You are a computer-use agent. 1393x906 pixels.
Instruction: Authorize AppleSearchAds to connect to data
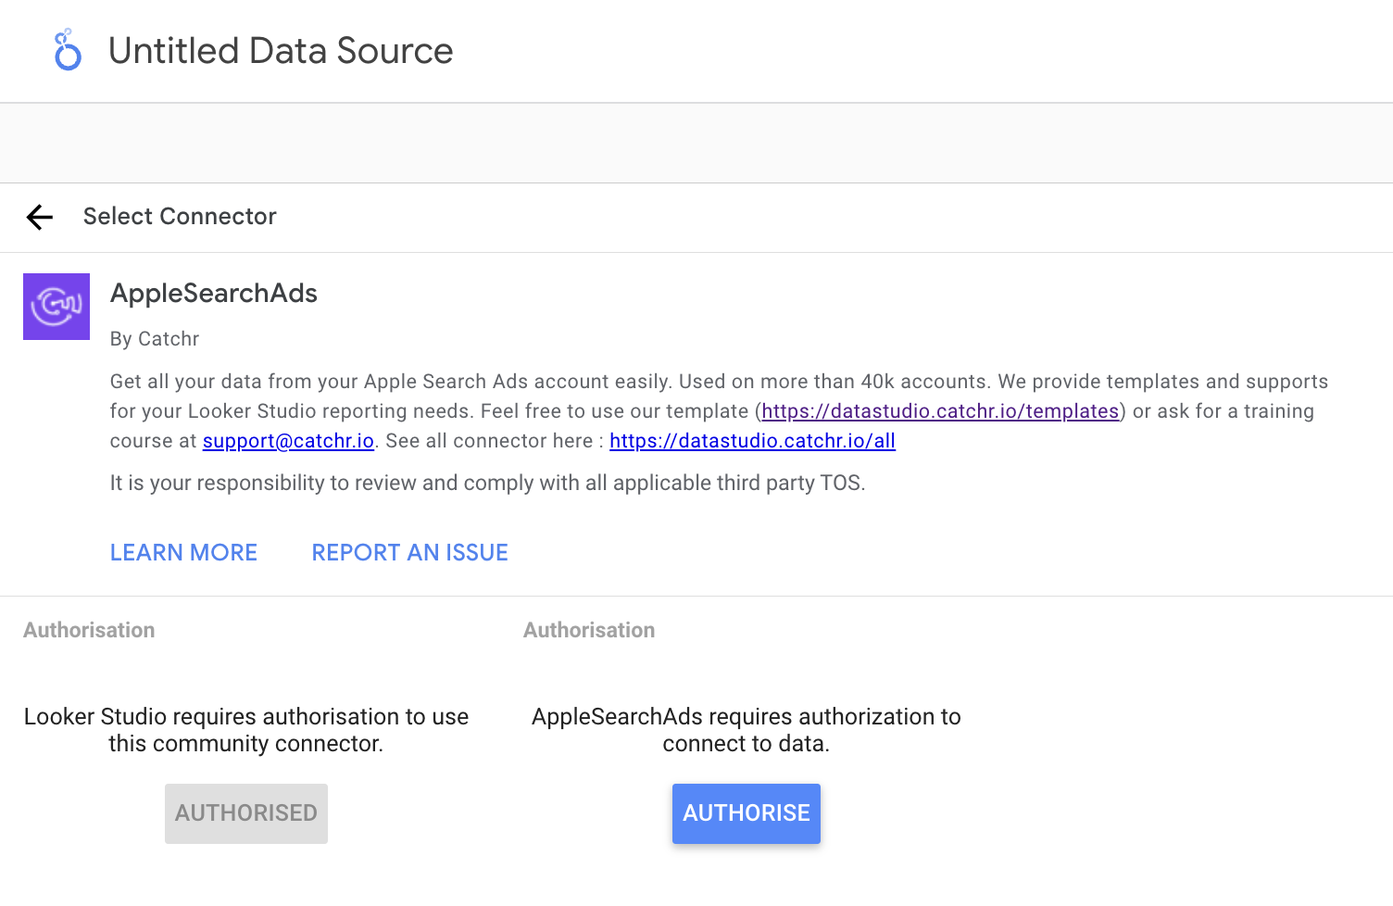click(x=746, y=813)
